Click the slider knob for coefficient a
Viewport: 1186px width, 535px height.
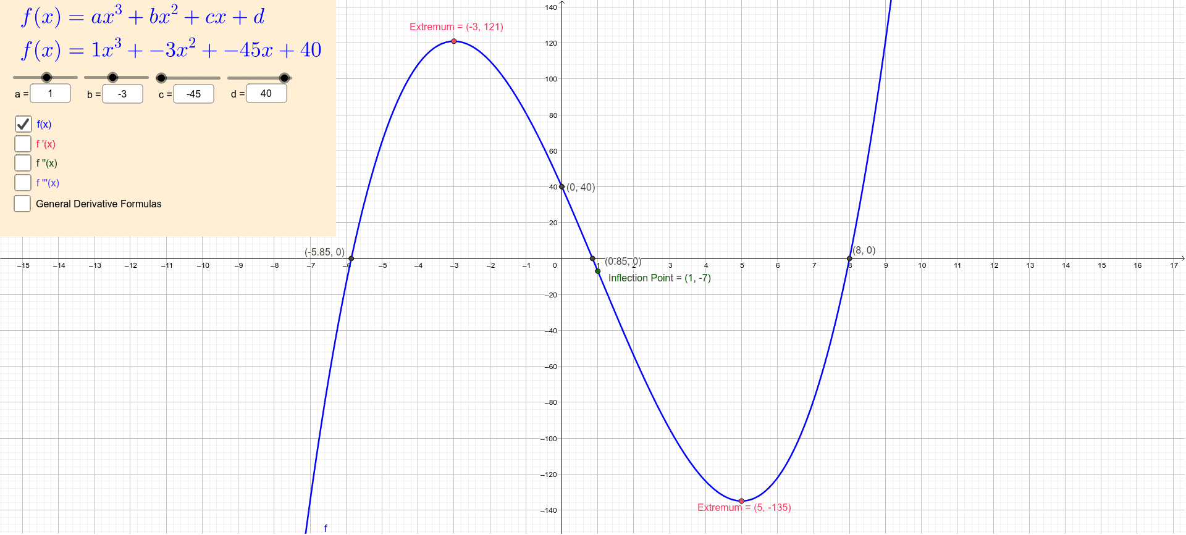[x=46, y=77]
